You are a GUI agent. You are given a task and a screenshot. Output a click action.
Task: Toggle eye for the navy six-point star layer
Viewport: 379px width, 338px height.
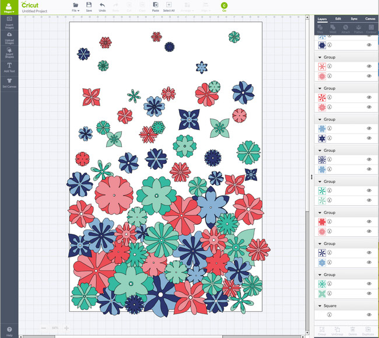pos(369,138)
